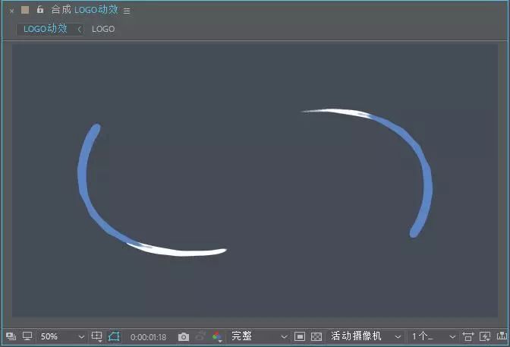Toggle mask and shape path visibility
Image resolution: width=510 pixels, height=347 pixels.
coord(114,336)
